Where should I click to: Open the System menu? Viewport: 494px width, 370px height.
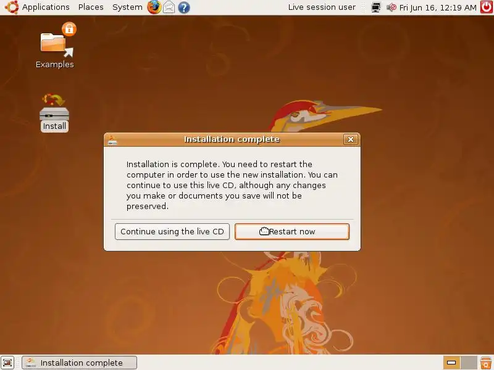pyautogui.click(x=127, y=7)
